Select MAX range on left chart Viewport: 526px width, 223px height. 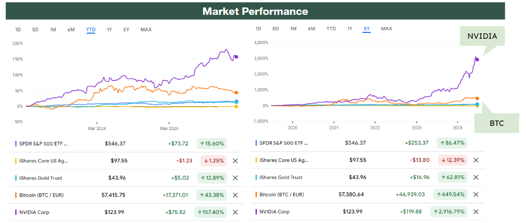click(x=146, y=30)
